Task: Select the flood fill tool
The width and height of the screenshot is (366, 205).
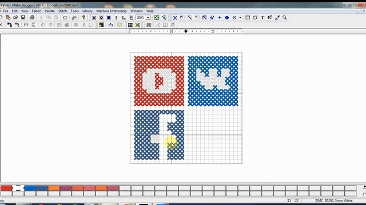Action: click(x=270, y=18)
